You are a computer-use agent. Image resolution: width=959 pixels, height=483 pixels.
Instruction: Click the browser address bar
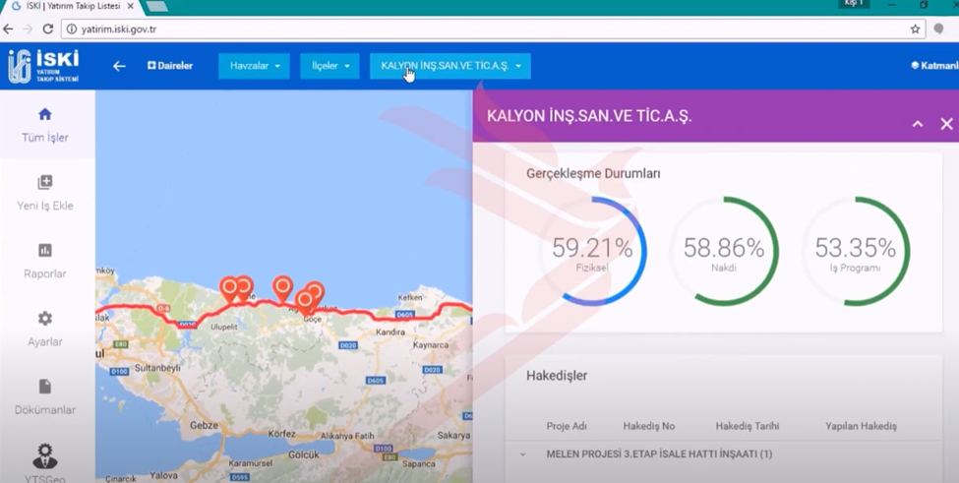pyautogui.click(x=493, y=29)
